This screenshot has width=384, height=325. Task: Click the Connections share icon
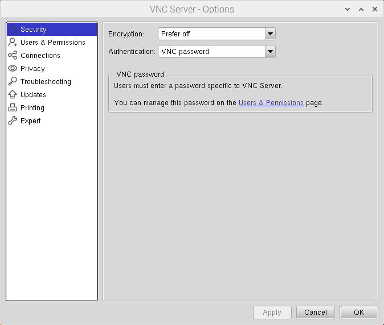pyautogui.click(x=13, y=55)
